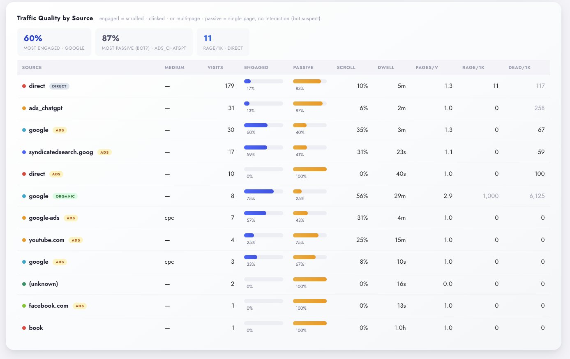Click the ADS badge beside google-ads

pyautogui.click(x=71, y=218)
